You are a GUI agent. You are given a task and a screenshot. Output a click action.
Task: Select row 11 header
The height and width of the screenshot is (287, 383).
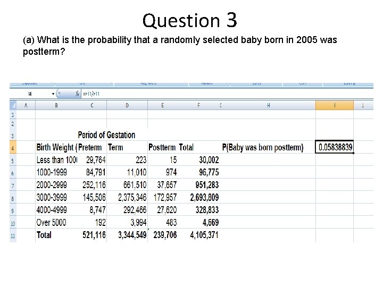[x=13, y=236]
